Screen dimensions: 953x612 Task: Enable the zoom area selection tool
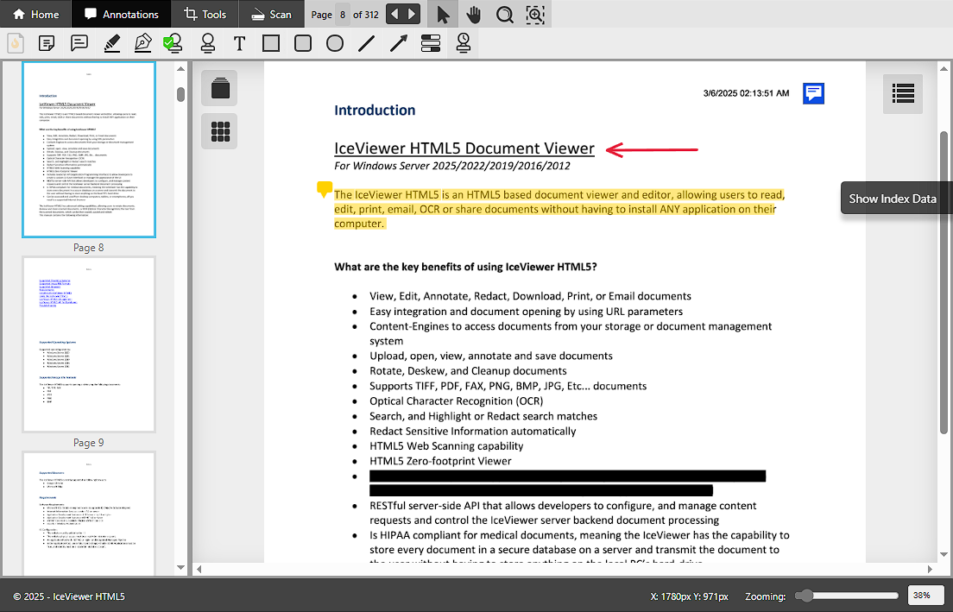(535, 15)
